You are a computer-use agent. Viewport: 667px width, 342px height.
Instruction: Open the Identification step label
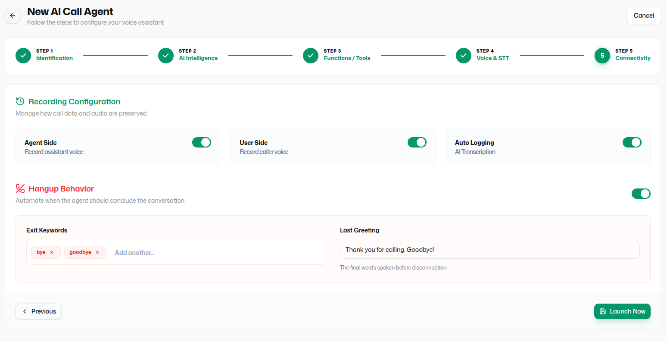tap(54, 58)
